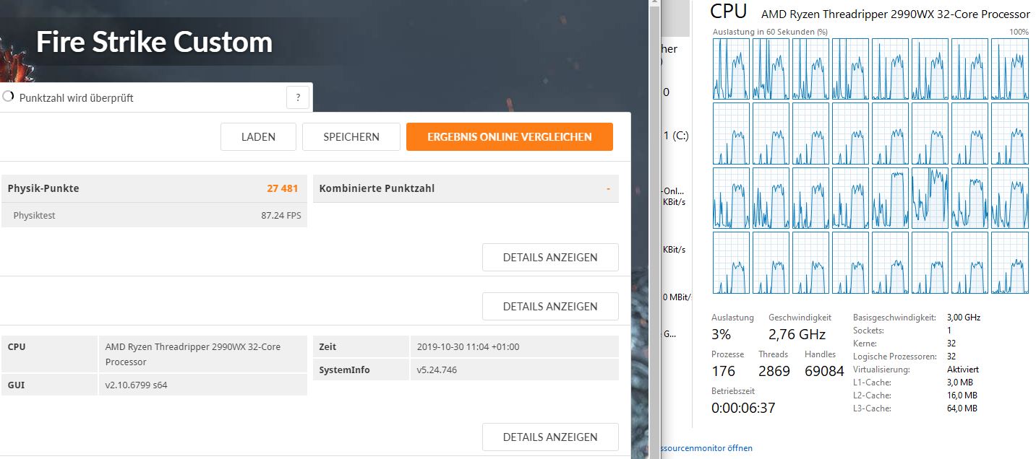Click the GUI version 'v2.10.6799 s64'

click(x=136, y=385)
